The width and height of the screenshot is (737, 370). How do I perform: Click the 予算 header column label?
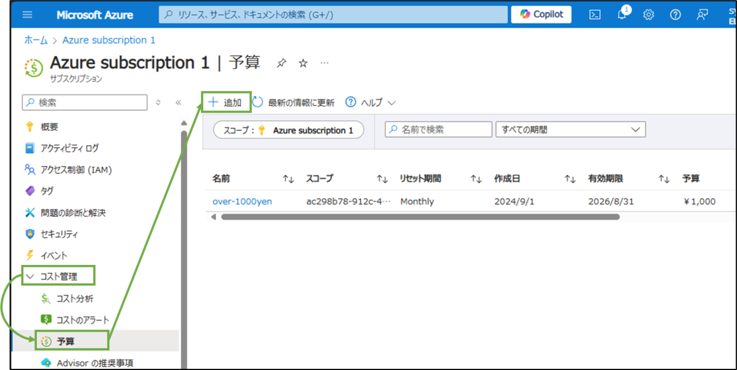tap(691, 179)
